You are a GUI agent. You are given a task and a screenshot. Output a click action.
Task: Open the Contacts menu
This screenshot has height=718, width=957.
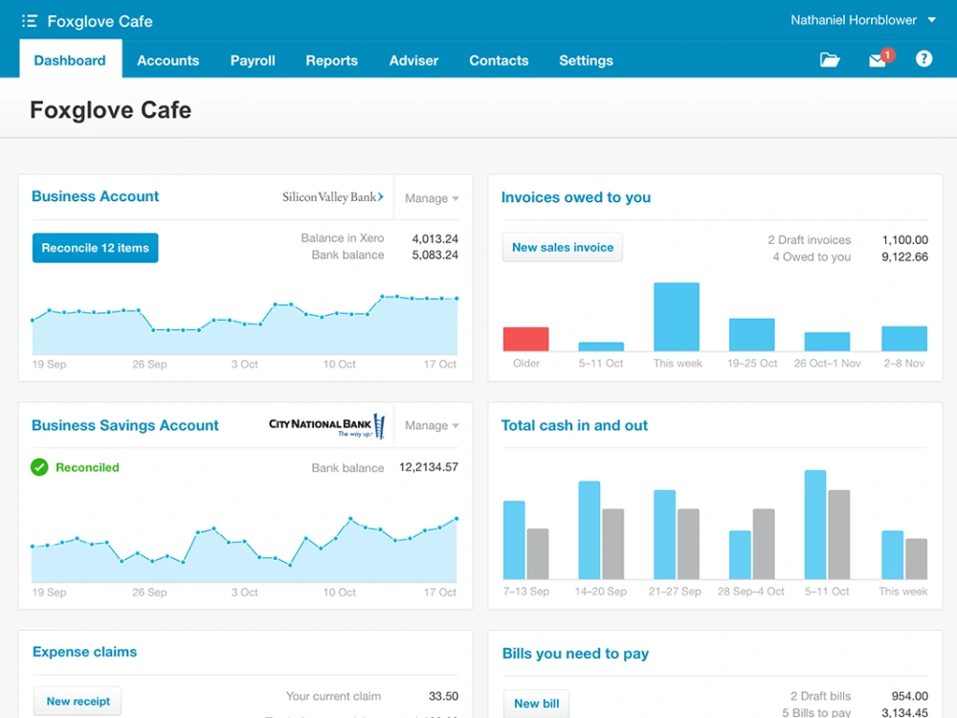pyautogui.click(x=499, y=60)
